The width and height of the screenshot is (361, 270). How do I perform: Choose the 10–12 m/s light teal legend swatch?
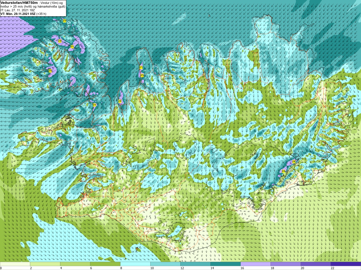pyautogui.click(x=165, y=264)
